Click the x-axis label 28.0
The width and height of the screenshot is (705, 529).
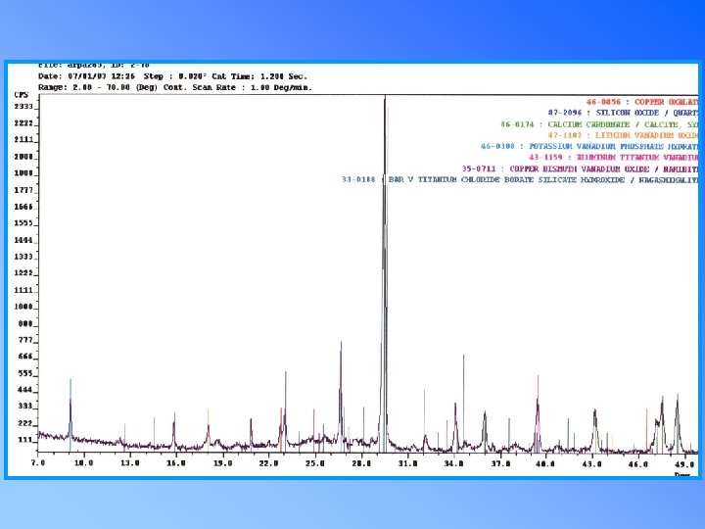[x=361, y=462]
